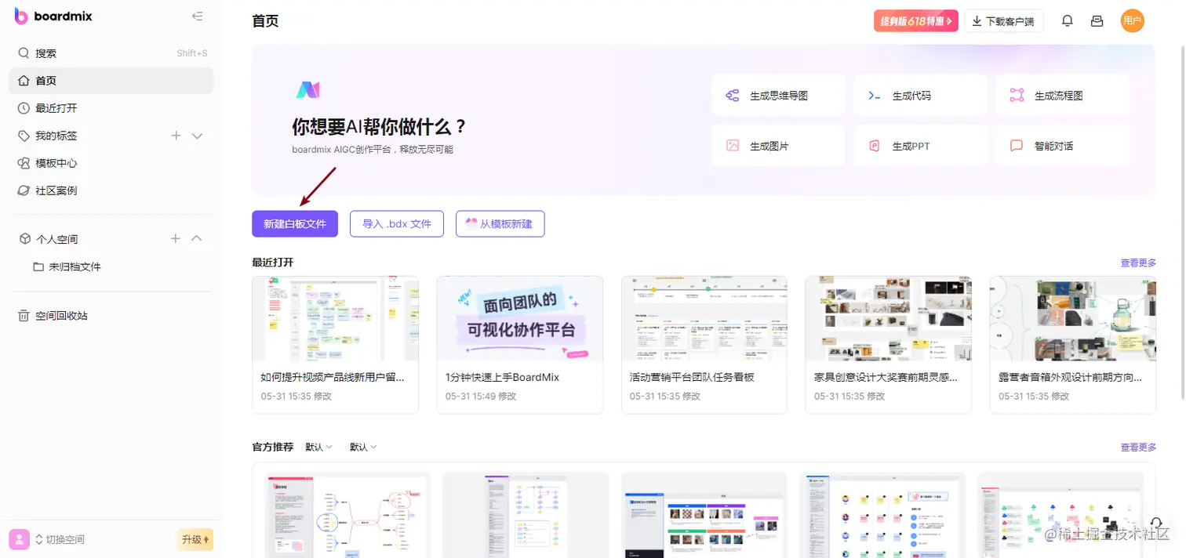Launch the 生成图片 AI tool
Viewport: 1186px width, 558px height.
[x=778, y=145]
